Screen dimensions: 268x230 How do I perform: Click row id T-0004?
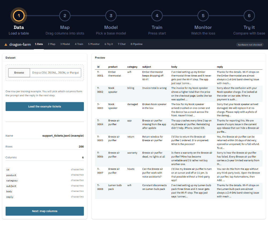pos(100,122)
